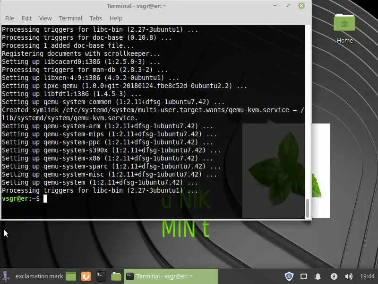Click the 19:44 clock in panel
378x284 pixels.
point(367,276)
